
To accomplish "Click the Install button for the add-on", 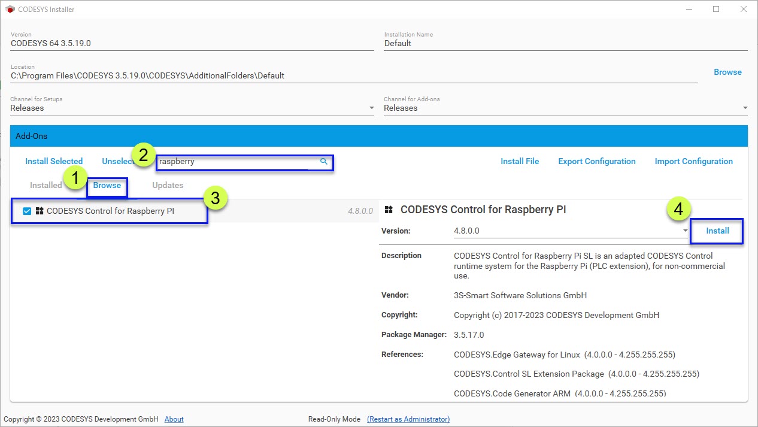I will coord(717,231).
